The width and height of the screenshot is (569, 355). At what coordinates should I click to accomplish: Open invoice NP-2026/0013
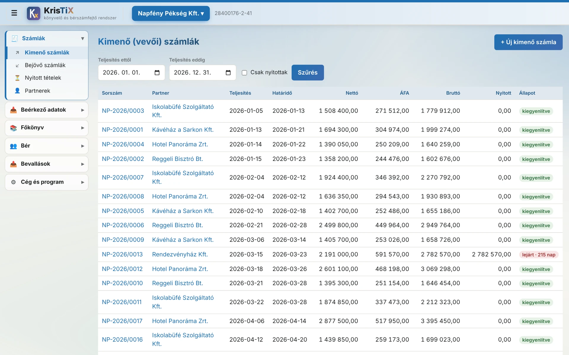coord(122,254)
